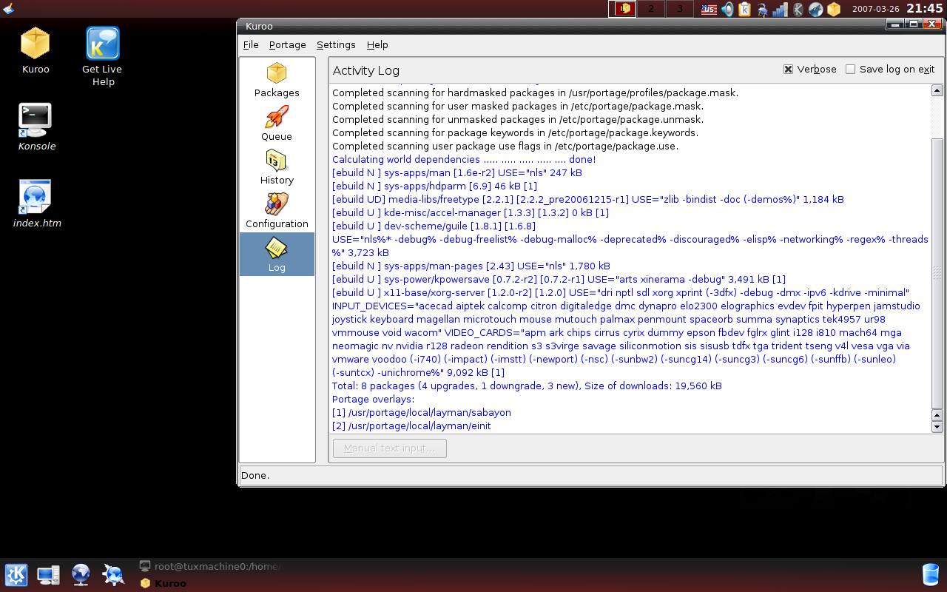Click the 21:45 clock in the panel

(x=925, y=9)
